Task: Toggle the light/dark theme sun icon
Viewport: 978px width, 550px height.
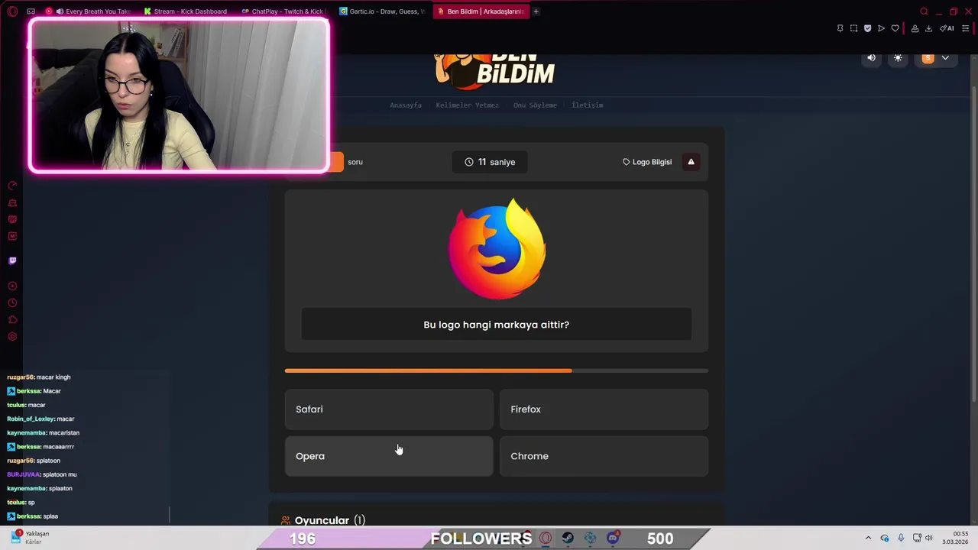Action: pos(898,58)
